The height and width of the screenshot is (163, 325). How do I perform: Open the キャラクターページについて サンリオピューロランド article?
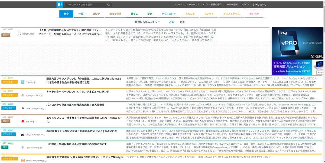click(78, 92)
